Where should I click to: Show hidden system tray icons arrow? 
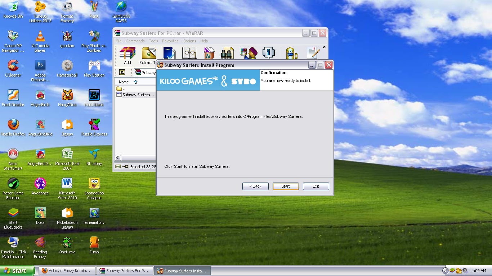point(445,271)
